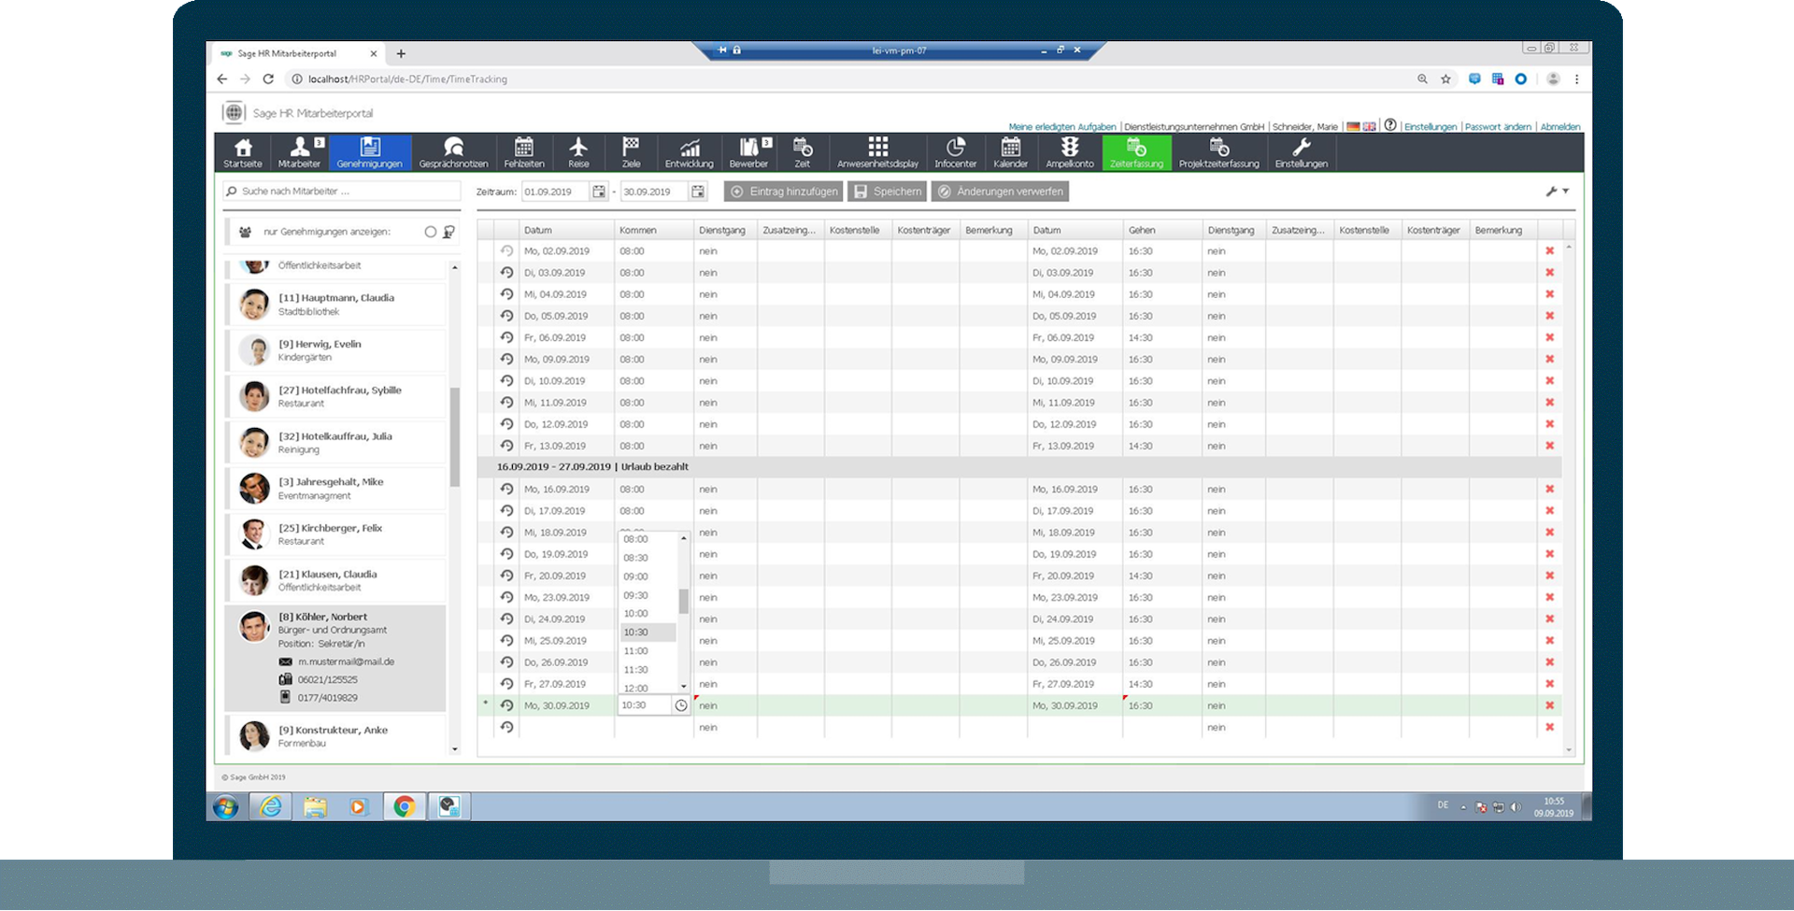The width and height of the screenshot is (1794, 911).
Task: Switch language via the German flag
Action: (1353, 126)
